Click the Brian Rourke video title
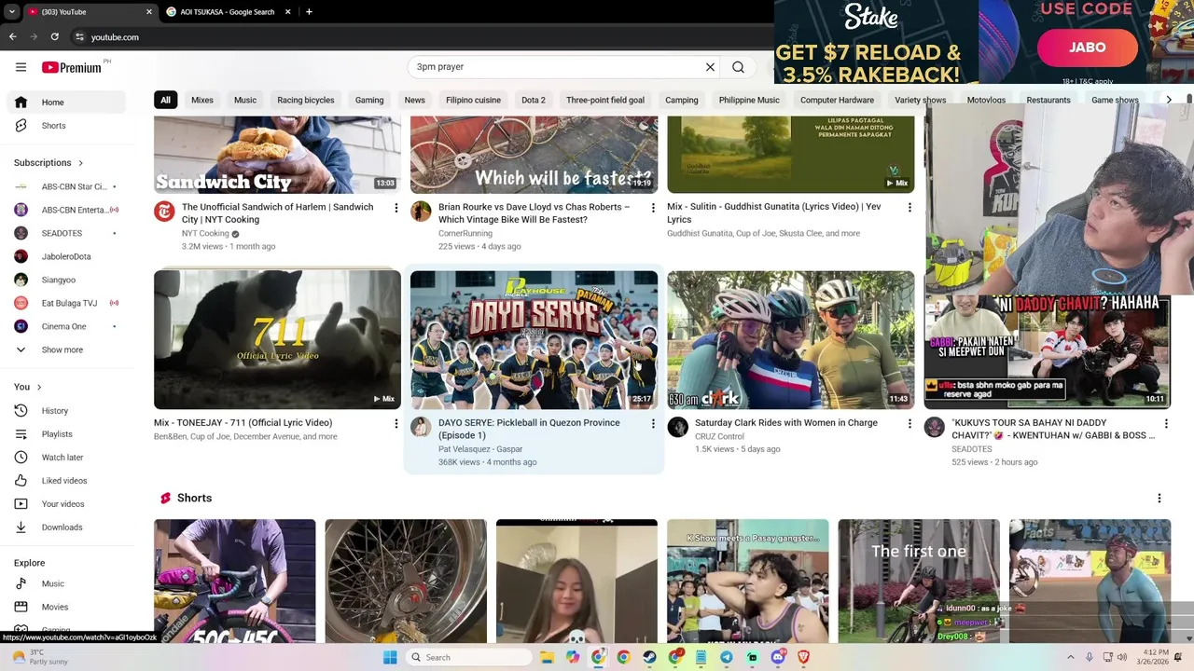The width and height of the screenshot is (1194, 671). coord(534,213)
